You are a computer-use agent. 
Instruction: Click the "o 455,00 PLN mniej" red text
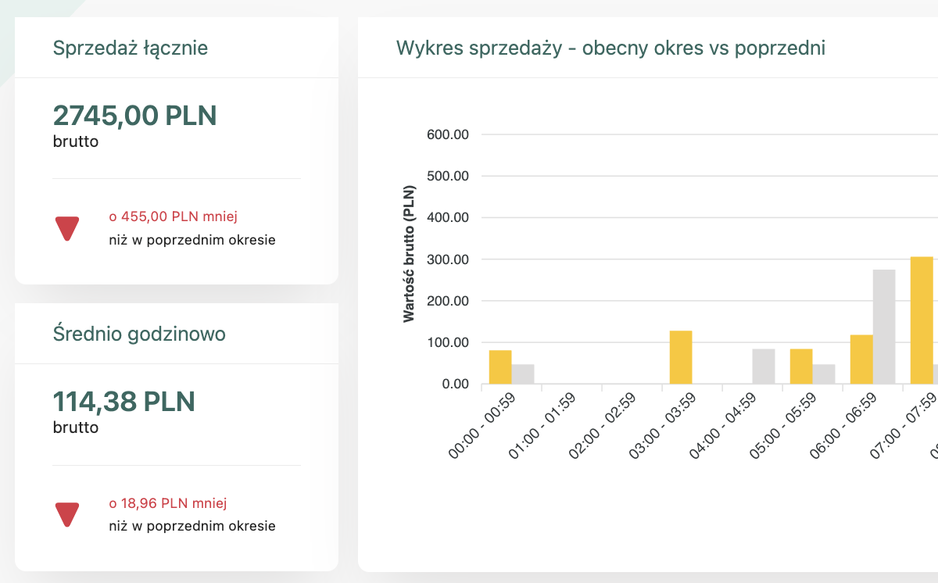pyautogui.click(x=173, y=216)
